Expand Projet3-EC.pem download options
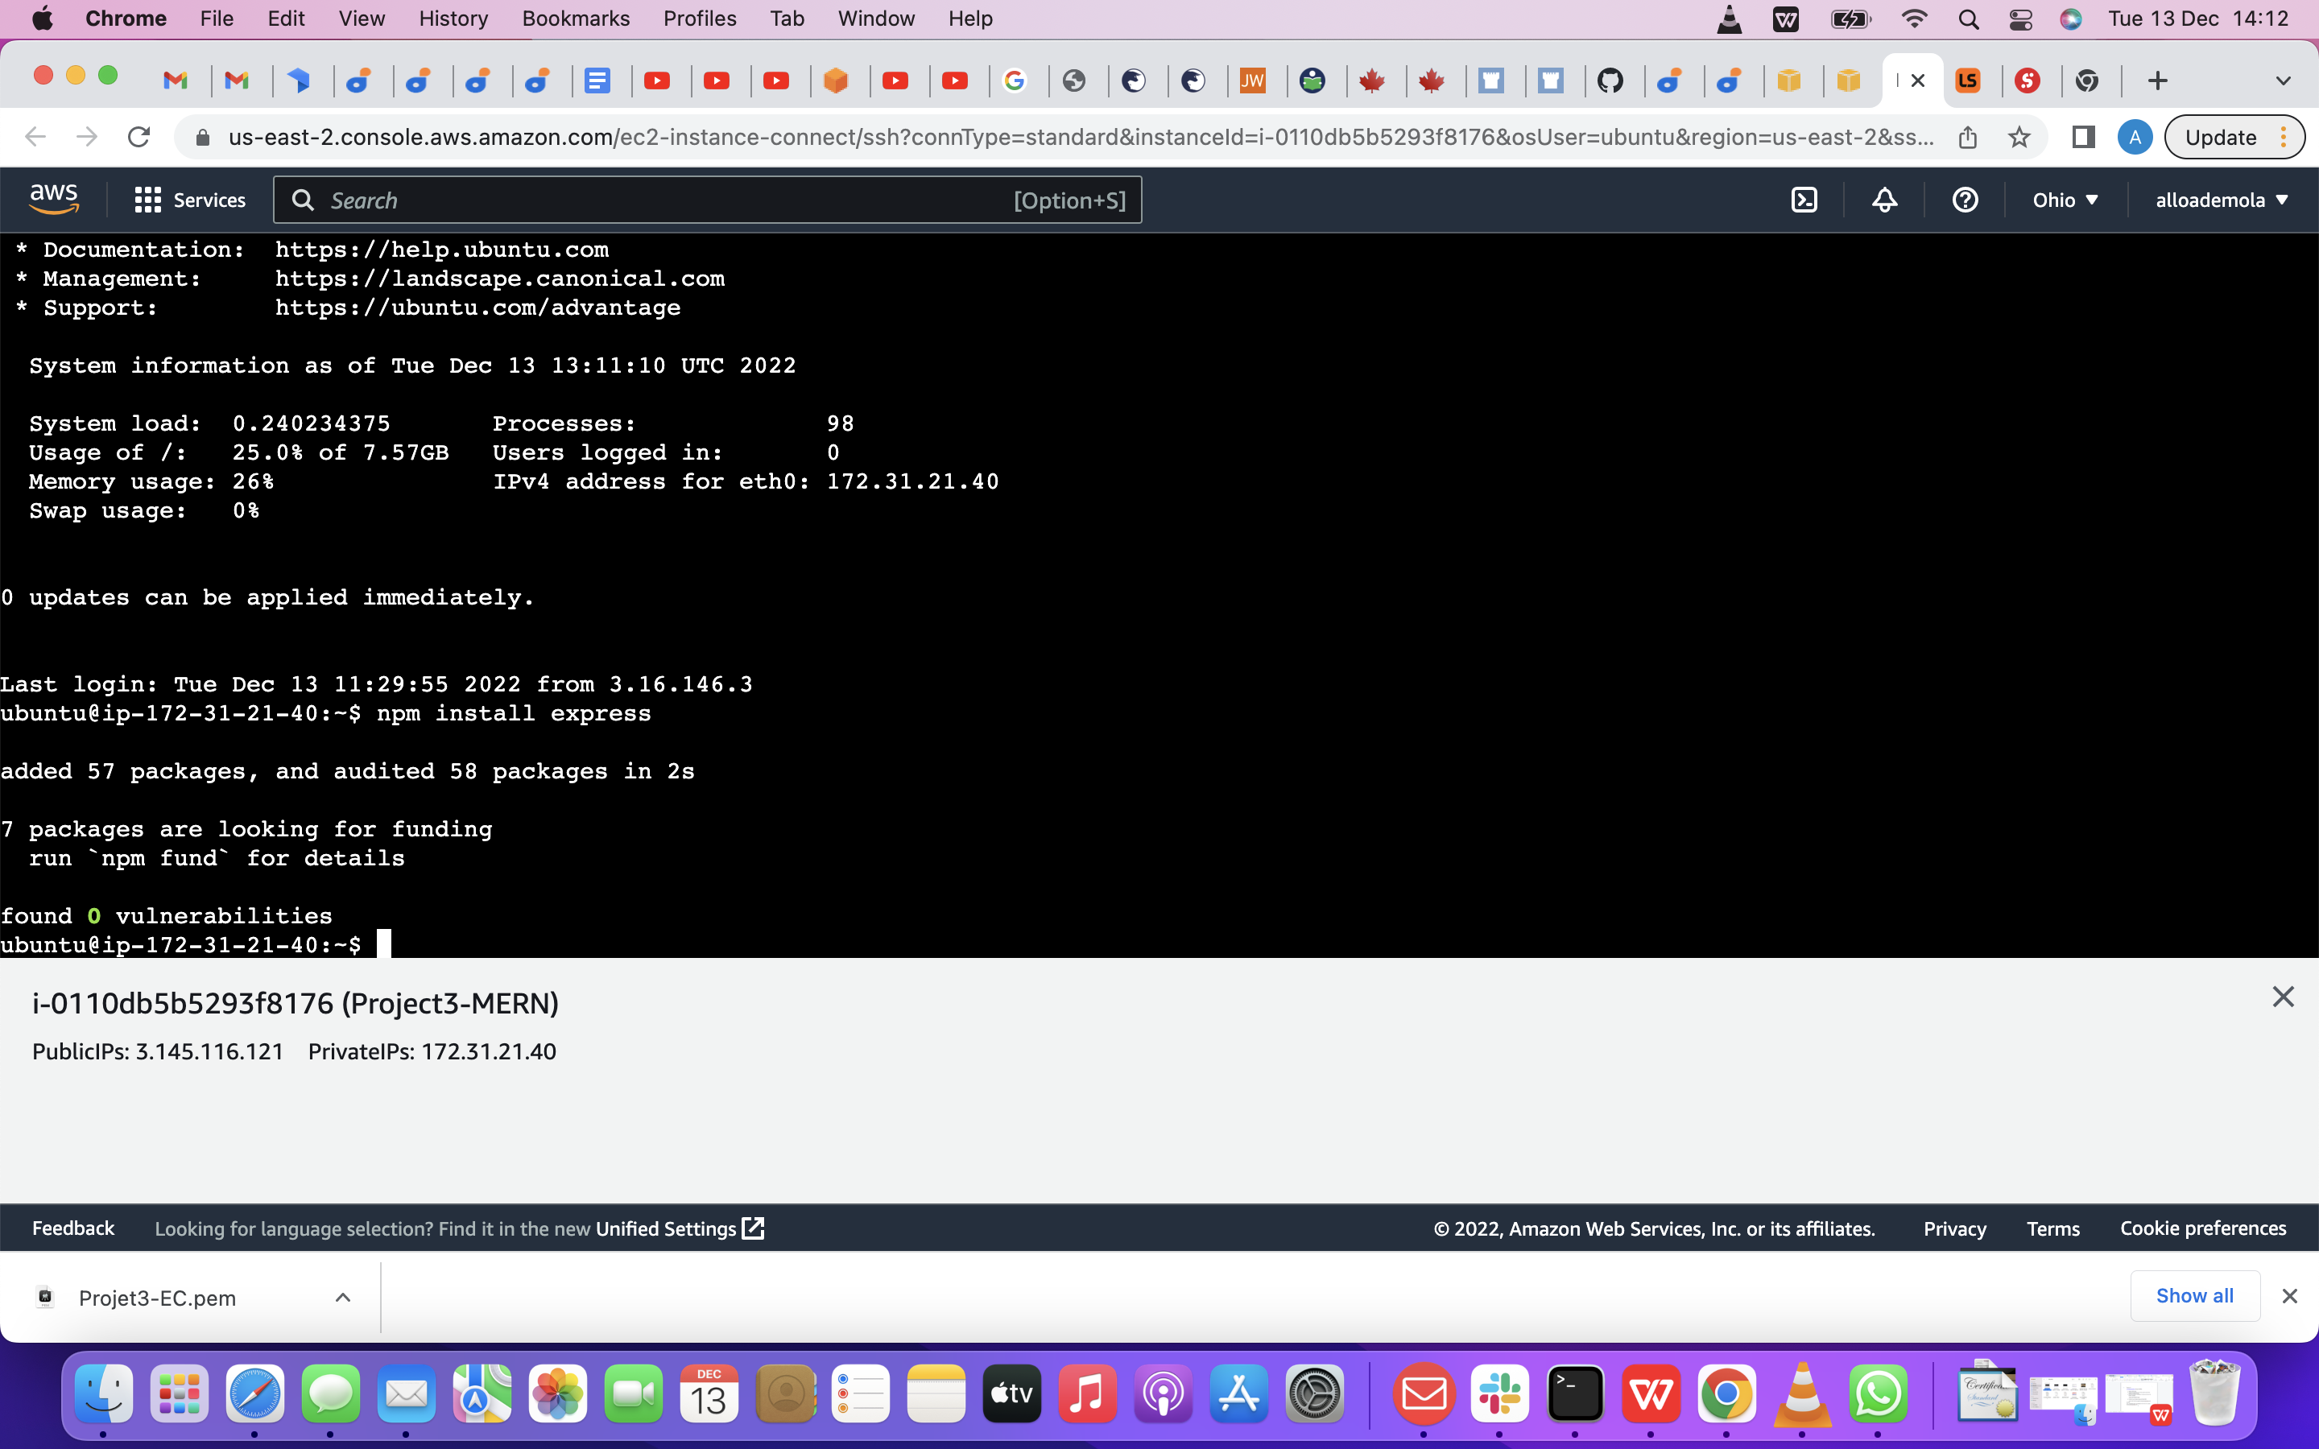 coord(342,1297)
